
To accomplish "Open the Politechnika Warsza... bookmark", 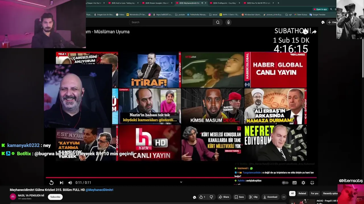I will coord(197,15).
